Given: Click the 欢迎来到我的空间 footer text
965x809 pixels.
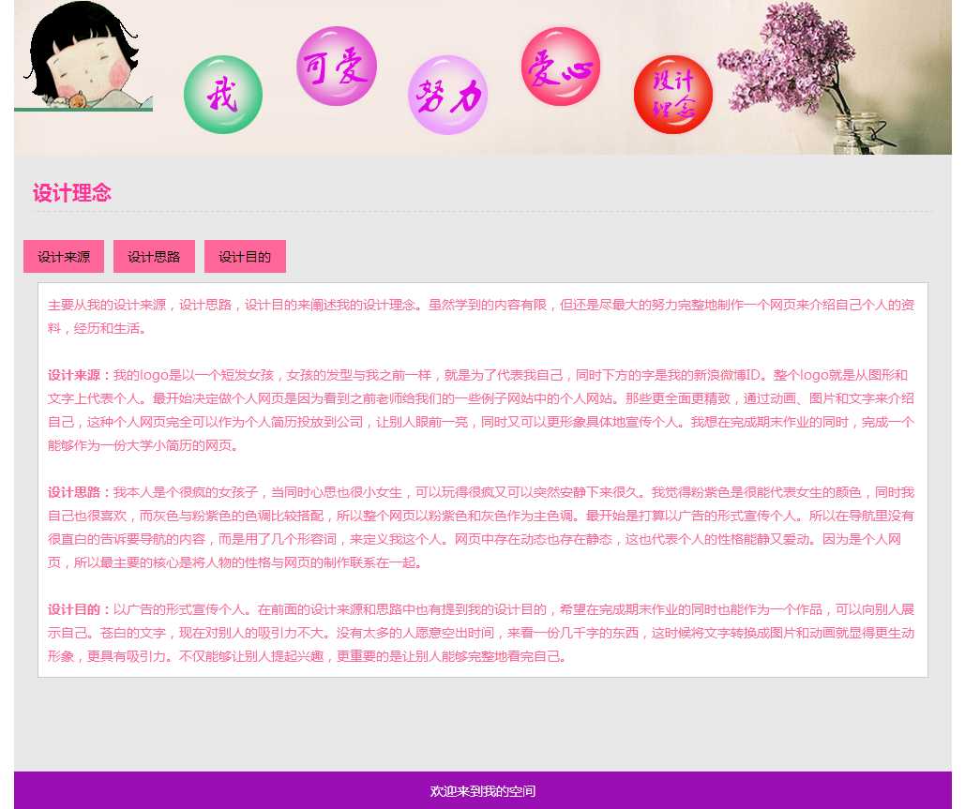Looking at the screenshot, I should [x=483, y=792].
